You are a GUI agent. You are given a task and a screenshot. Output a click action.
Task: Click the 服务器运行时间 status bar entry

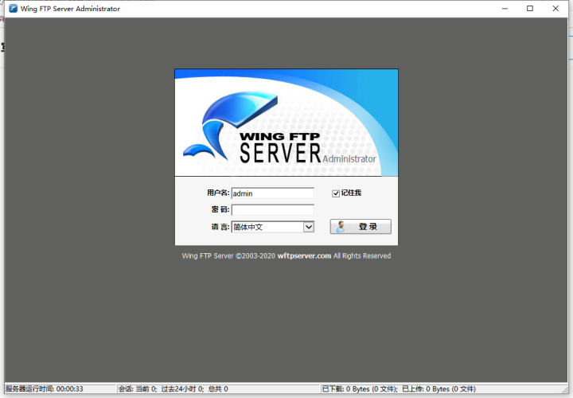click(x=45, y=389)
